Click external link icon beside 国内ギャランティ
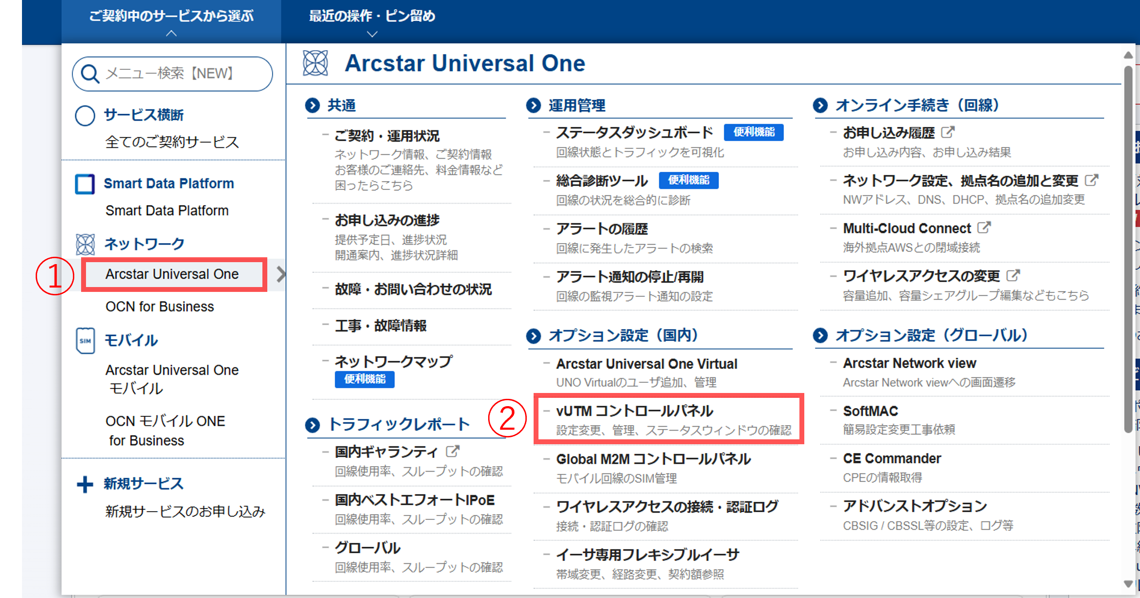This screenshot has width=1140, height=598. click(452, 452)
